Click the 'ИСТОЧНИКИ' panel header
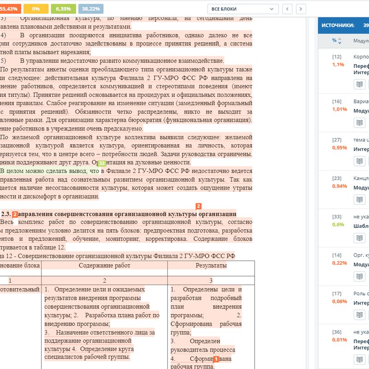The width and height of the screenshot is (369, 369). pyautogui.click(x=338, y=25)
